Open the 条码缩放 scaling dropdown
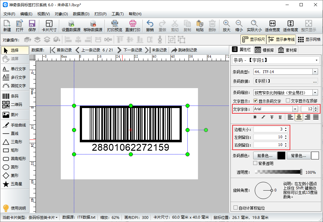This screenshot has height=222, width=323. point(315,92)
